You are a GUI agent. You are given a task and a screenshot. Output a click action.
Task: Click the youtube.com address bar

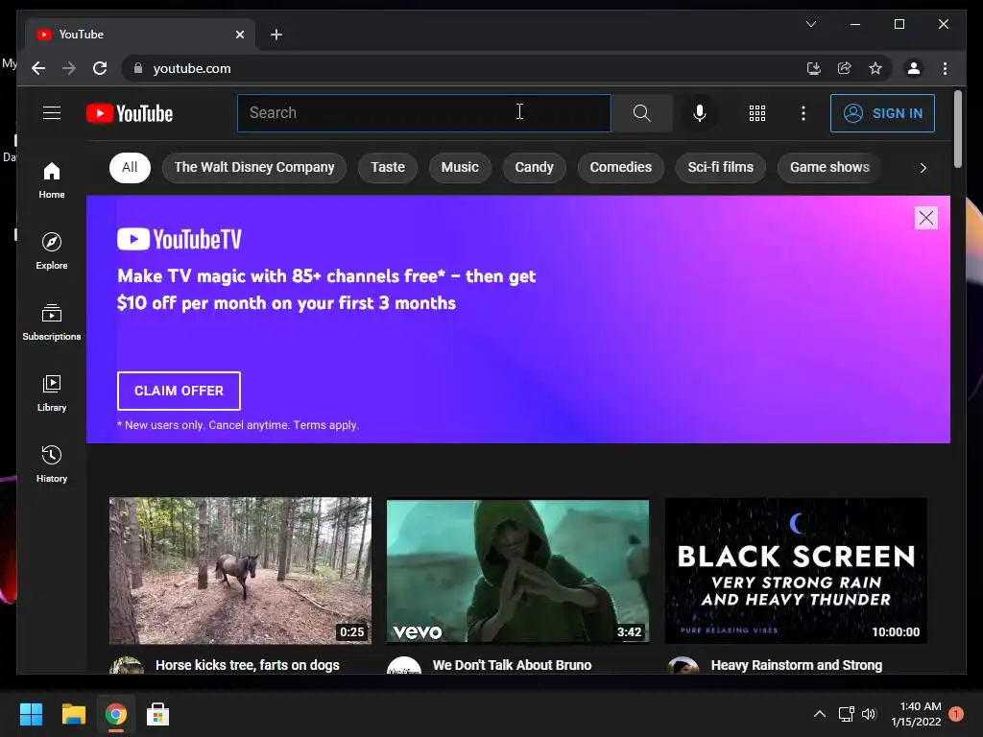coord(464,68)
